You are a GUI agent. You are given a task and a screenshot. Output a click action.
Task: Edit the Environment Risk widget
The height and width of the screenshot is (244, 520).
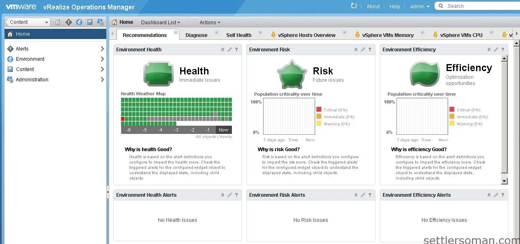(363, 50)
